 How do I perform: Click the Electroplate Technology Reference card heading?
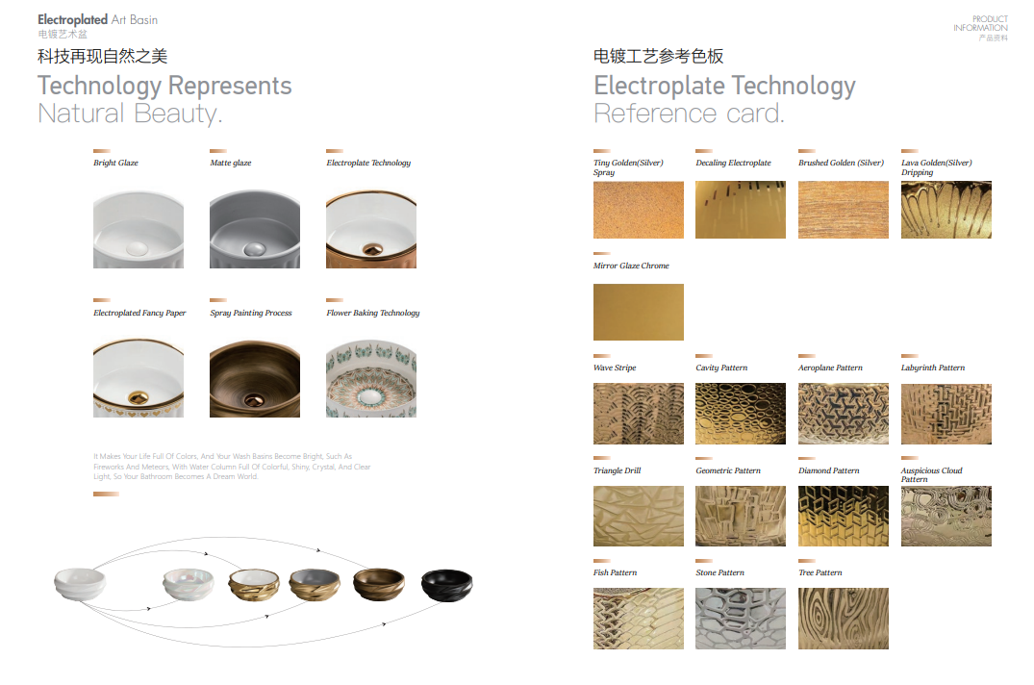pos(724,99)
